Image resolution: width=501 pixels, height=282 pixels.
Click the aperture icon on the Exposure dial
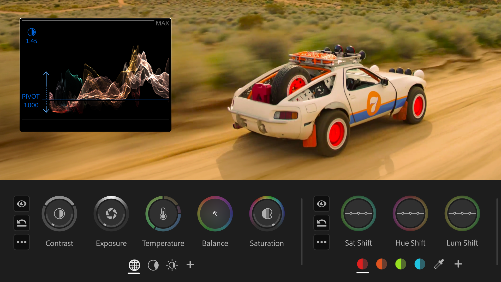(111, 213)
